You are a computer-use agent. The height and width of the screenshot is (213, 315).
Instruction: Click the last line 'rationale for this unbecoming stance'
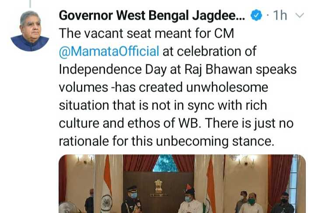tap(167, 141)
